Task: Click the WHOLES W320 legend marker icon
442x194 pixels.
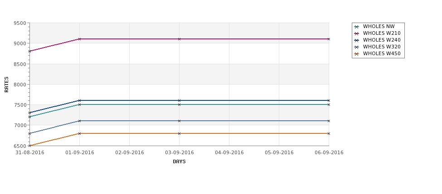Action: 357,47
